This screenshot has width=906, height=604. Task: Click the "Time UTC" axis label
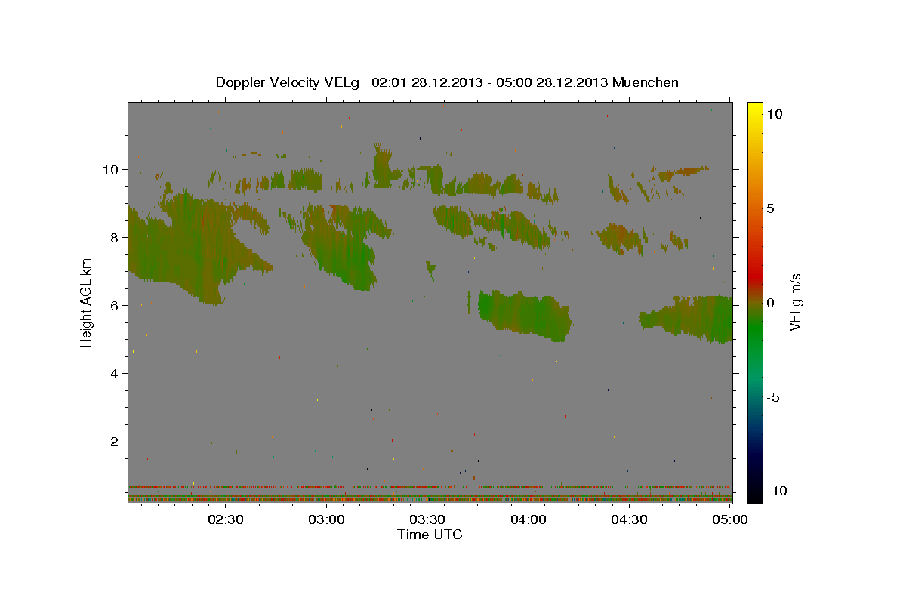(430, 535)
